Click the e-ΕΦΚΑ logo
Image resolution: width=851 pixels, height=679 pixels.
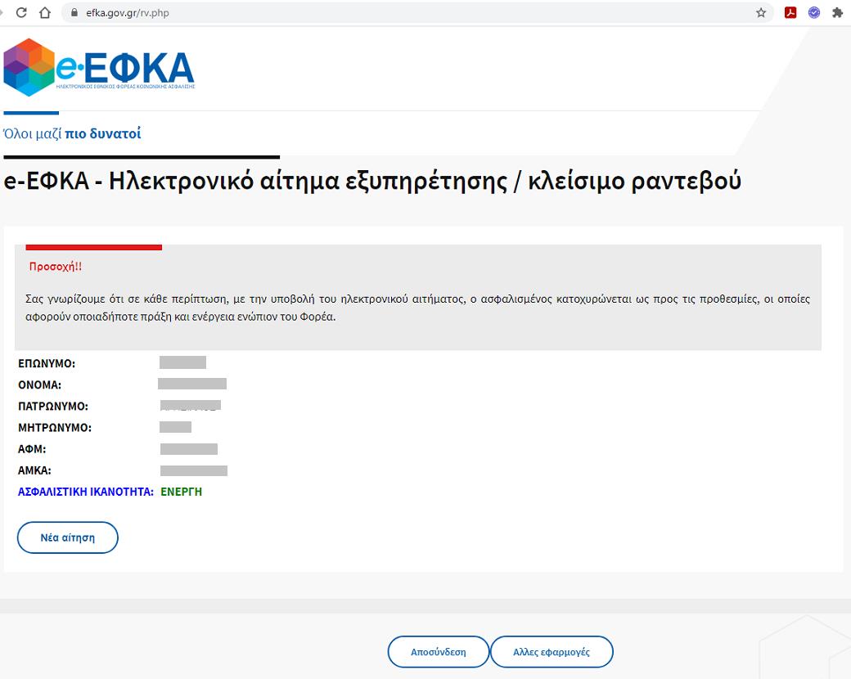[99, 67]
